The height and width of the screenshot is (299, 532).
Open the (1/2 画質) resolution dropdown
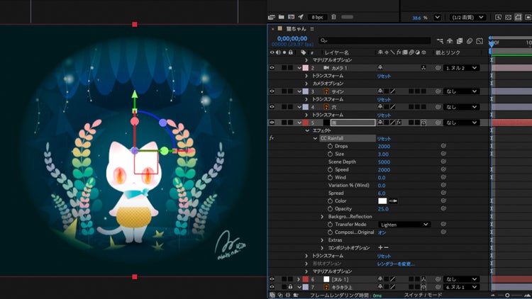click(x=467, y=17)
